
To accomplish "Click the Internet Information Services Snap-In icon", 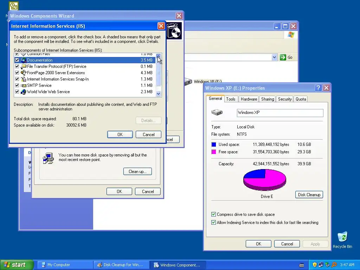I will [24, 79].
